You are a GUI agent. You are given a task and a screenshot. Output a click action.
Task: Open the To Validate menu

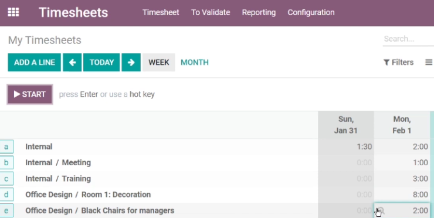click(x=211, y=12)
